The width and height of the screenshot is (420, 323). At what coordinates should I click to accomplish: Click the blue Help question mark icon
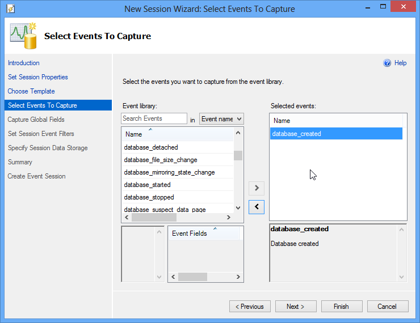(x=388, y=63)
